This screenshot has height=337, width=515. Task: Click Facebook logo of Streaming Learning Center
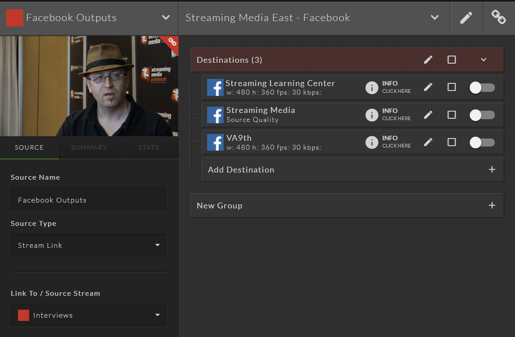click(x=215, y=87)
